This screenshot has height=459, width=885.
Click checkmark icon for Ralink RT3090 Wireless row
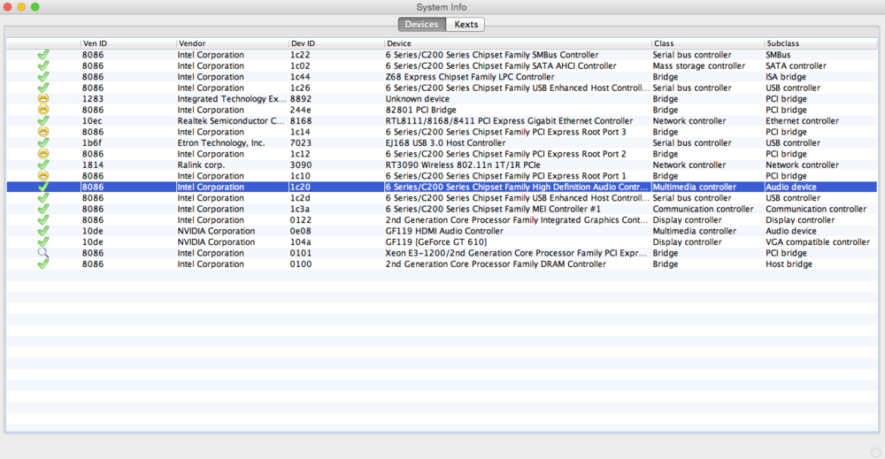tap(42, 165)
